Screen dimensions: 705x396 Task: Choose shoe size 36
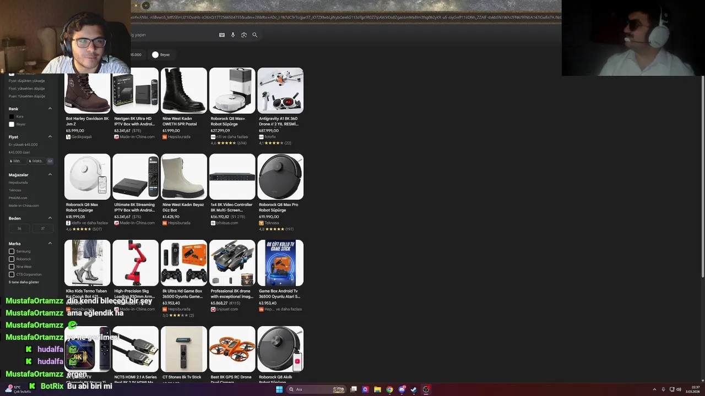19,228
